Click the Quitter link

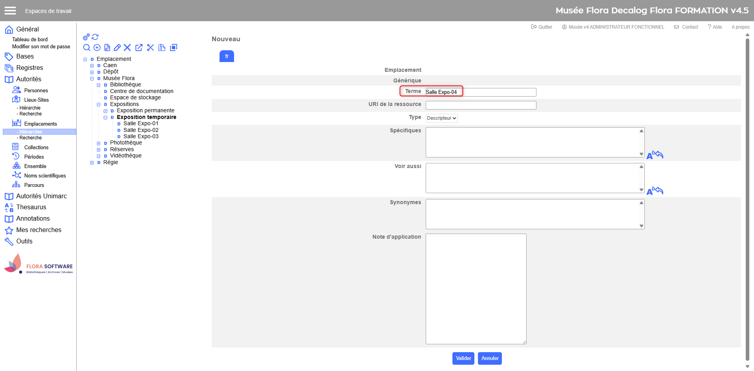542,27
